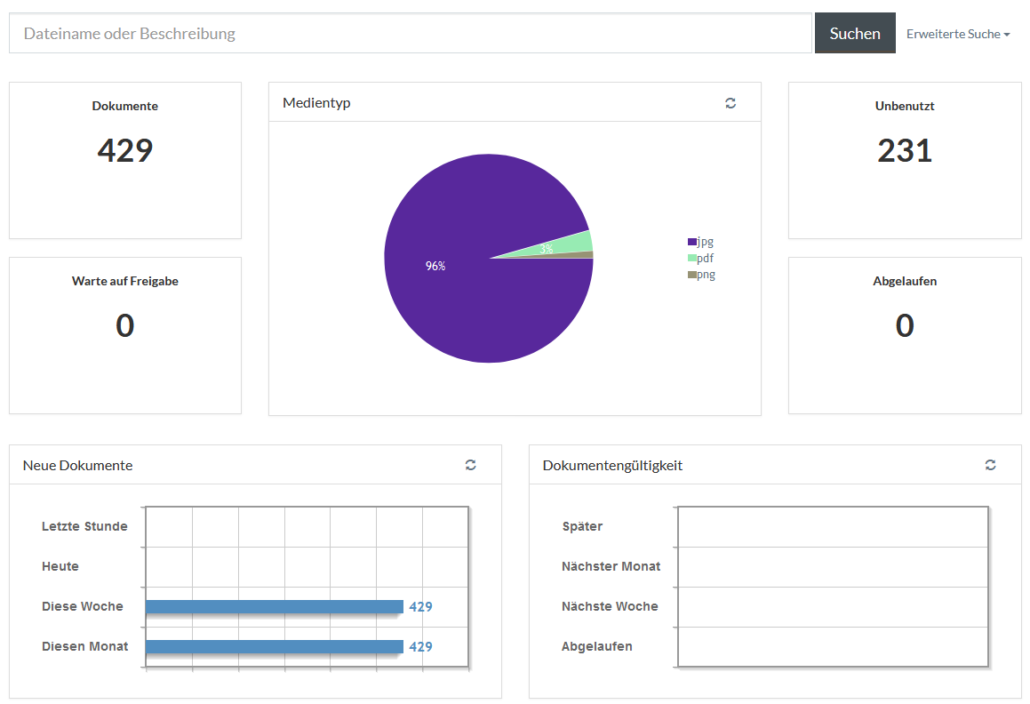Click the png legend label

point(707,275)
